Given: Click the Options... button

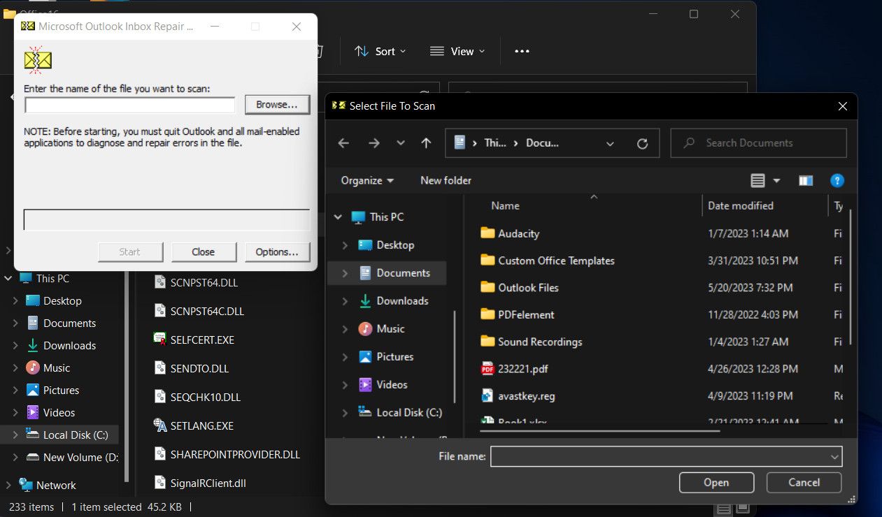Looking at the screenshot, I should point(277,252).
